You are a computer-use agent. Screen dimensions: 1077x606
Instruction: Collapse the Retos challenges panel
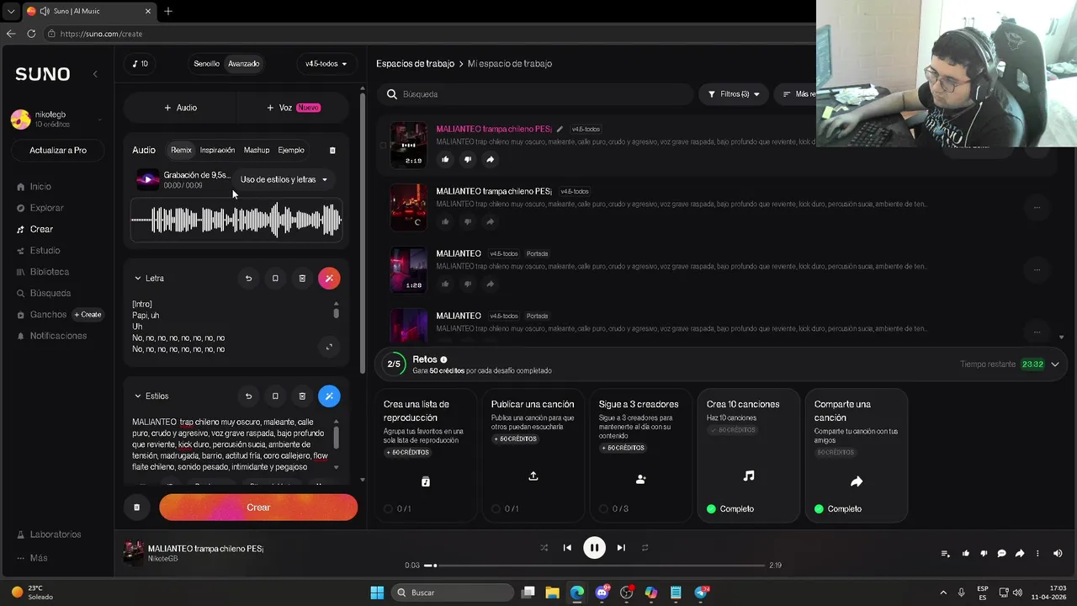1055,364
